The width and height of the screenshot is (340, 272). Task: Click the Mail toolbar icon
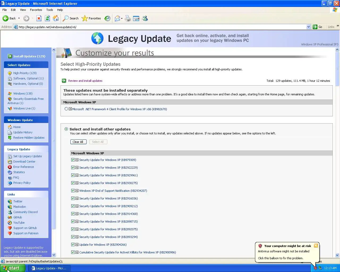[117, 18]
